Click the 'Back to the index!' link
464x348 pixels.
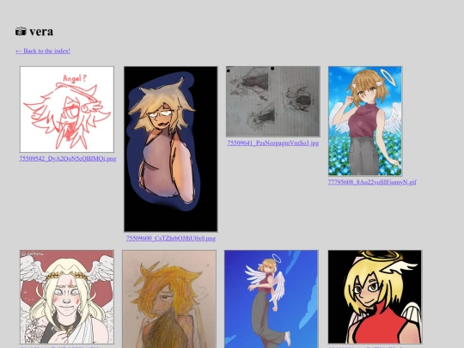coord(43,51)
